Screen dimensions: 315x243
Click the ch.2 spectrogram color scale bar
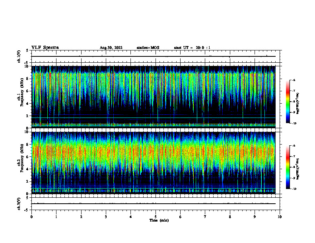(x=288, y=167)
